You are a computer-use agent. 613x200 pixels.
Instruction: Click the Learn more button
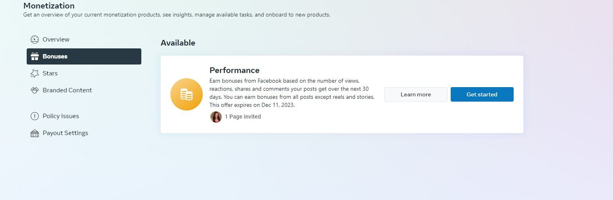pos(416,94)
